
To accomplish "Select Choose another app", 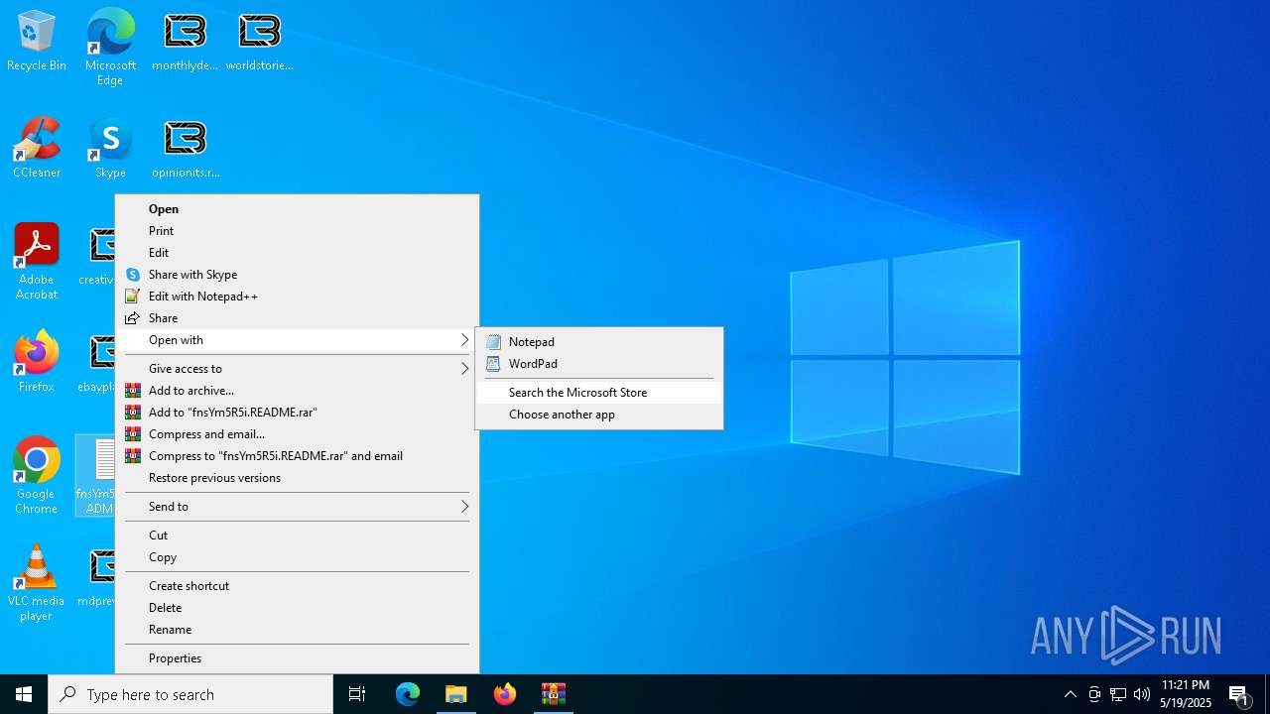I will coord(599,415).
